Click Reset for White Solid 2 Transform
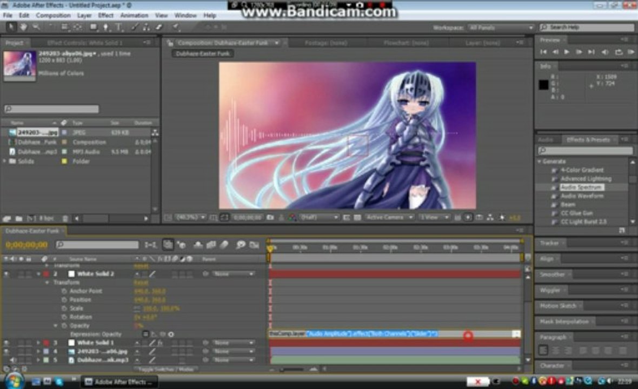This screenshot has width=638, height=389. (x=141, y=283)
